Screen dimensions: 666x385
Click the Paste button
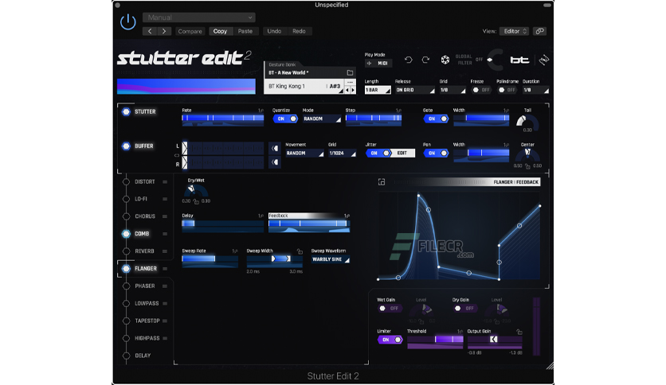coord(245,31)
